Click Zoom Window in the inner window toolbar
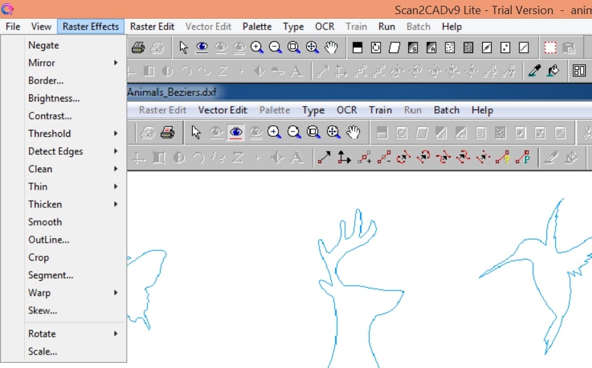 pyautogui.click(x=314, y=132)
